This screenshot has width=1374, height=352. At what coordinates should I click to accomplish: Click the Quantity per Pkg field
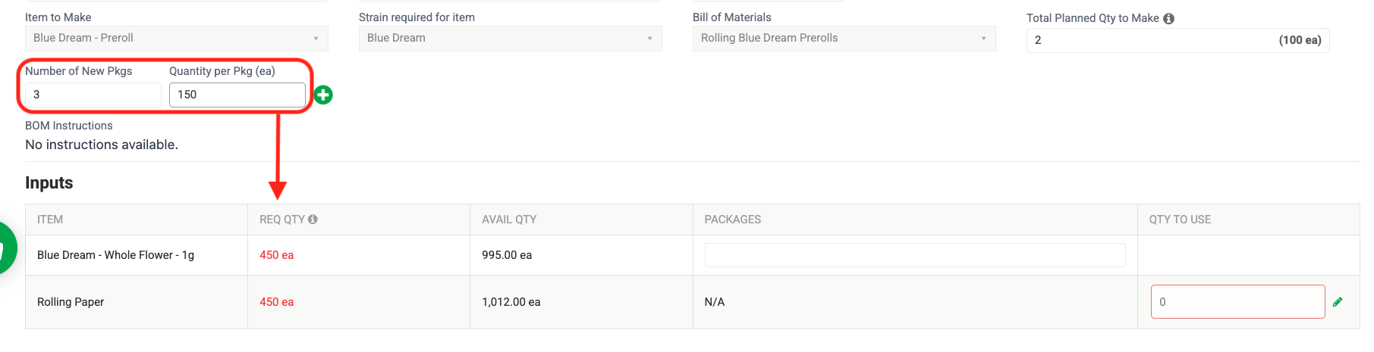pyautogui.click(x=237, y=95)
